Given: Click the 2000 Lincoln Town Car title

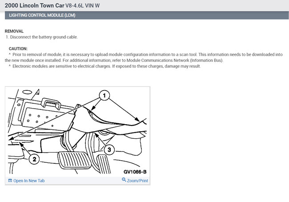Looking at the screenshot, I should 35,5.
